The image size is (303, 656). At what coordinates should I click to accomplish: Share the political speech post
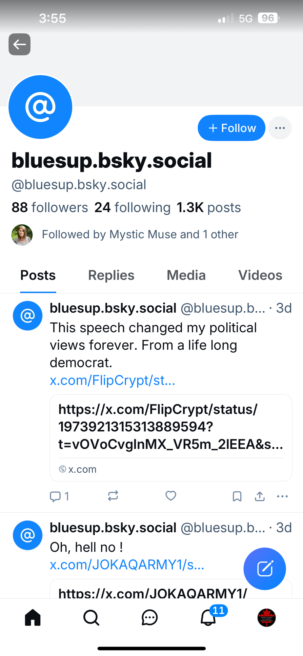pyautogui.click(x=260, y=496)
